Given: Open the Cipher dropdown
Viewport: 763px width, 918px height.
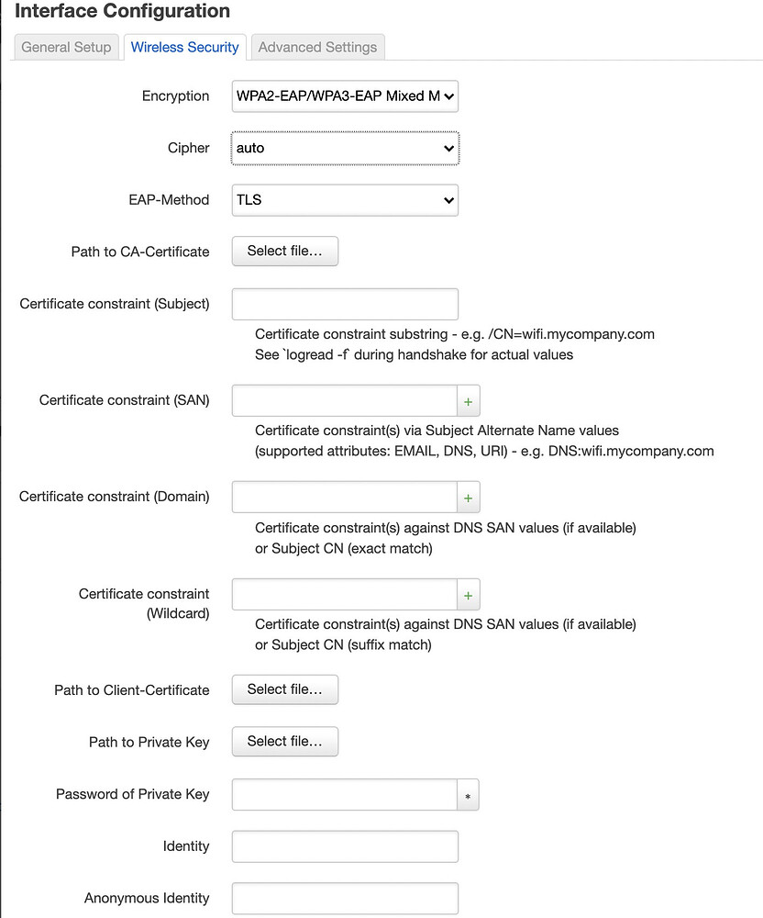Looking at the screenshot, I should (344, 148).
